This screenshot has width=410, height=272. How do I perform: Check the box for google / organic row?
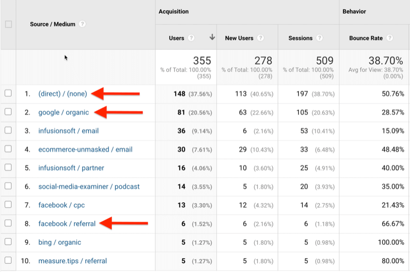pos(8,112)
